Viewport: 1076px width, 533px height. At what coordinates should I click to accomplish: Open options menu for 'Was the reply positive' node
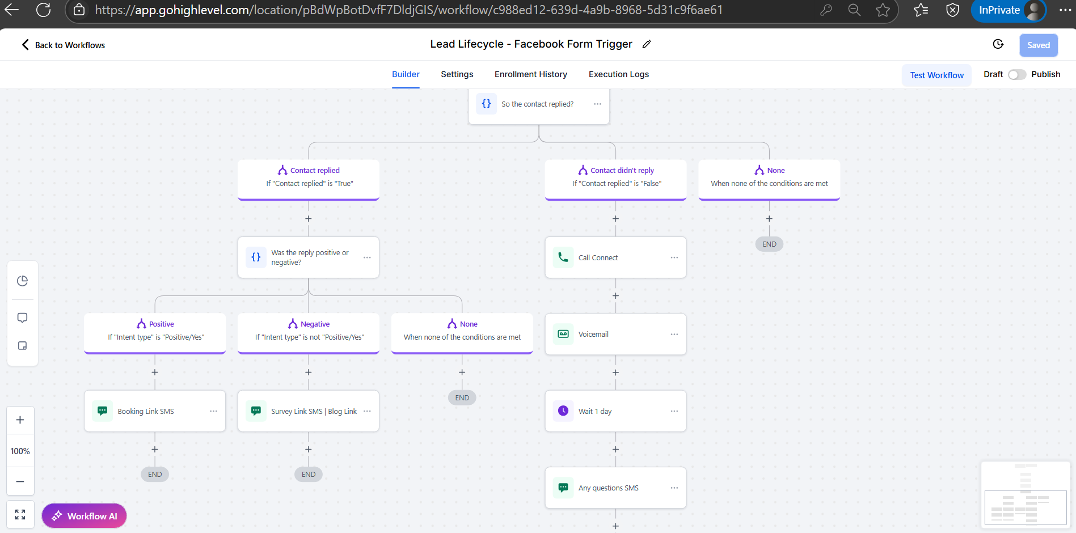pos(367,257)
